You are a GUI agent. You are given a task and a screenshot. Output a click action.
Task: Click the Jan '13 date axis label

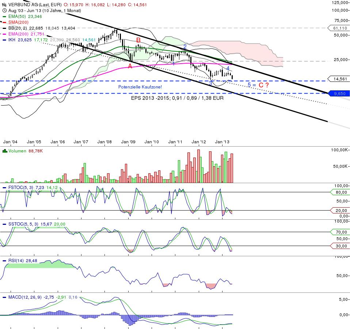(222, 142)
